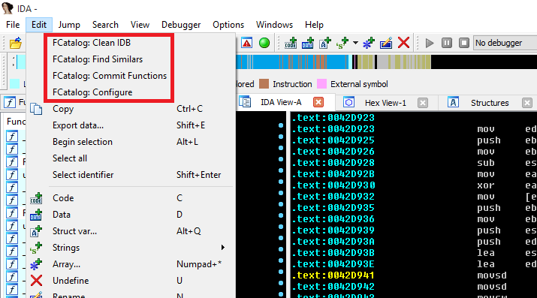Click the Rename pencil toolbar icon
The width and height of the screenshot is (537, 298).
pos(386,43)
